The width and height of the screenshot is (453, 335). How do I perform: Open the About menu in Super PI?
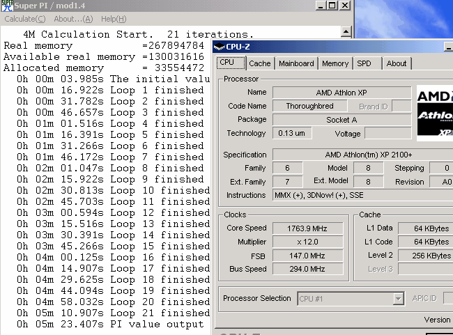73,19
